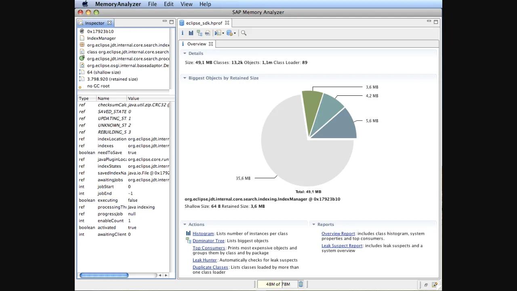Collapse the Reports section
517x291 pixels.
pyautogui.click(x=313, y=224)
